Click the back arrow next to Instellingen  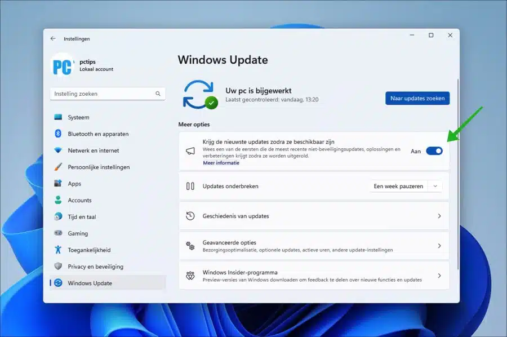53,38
